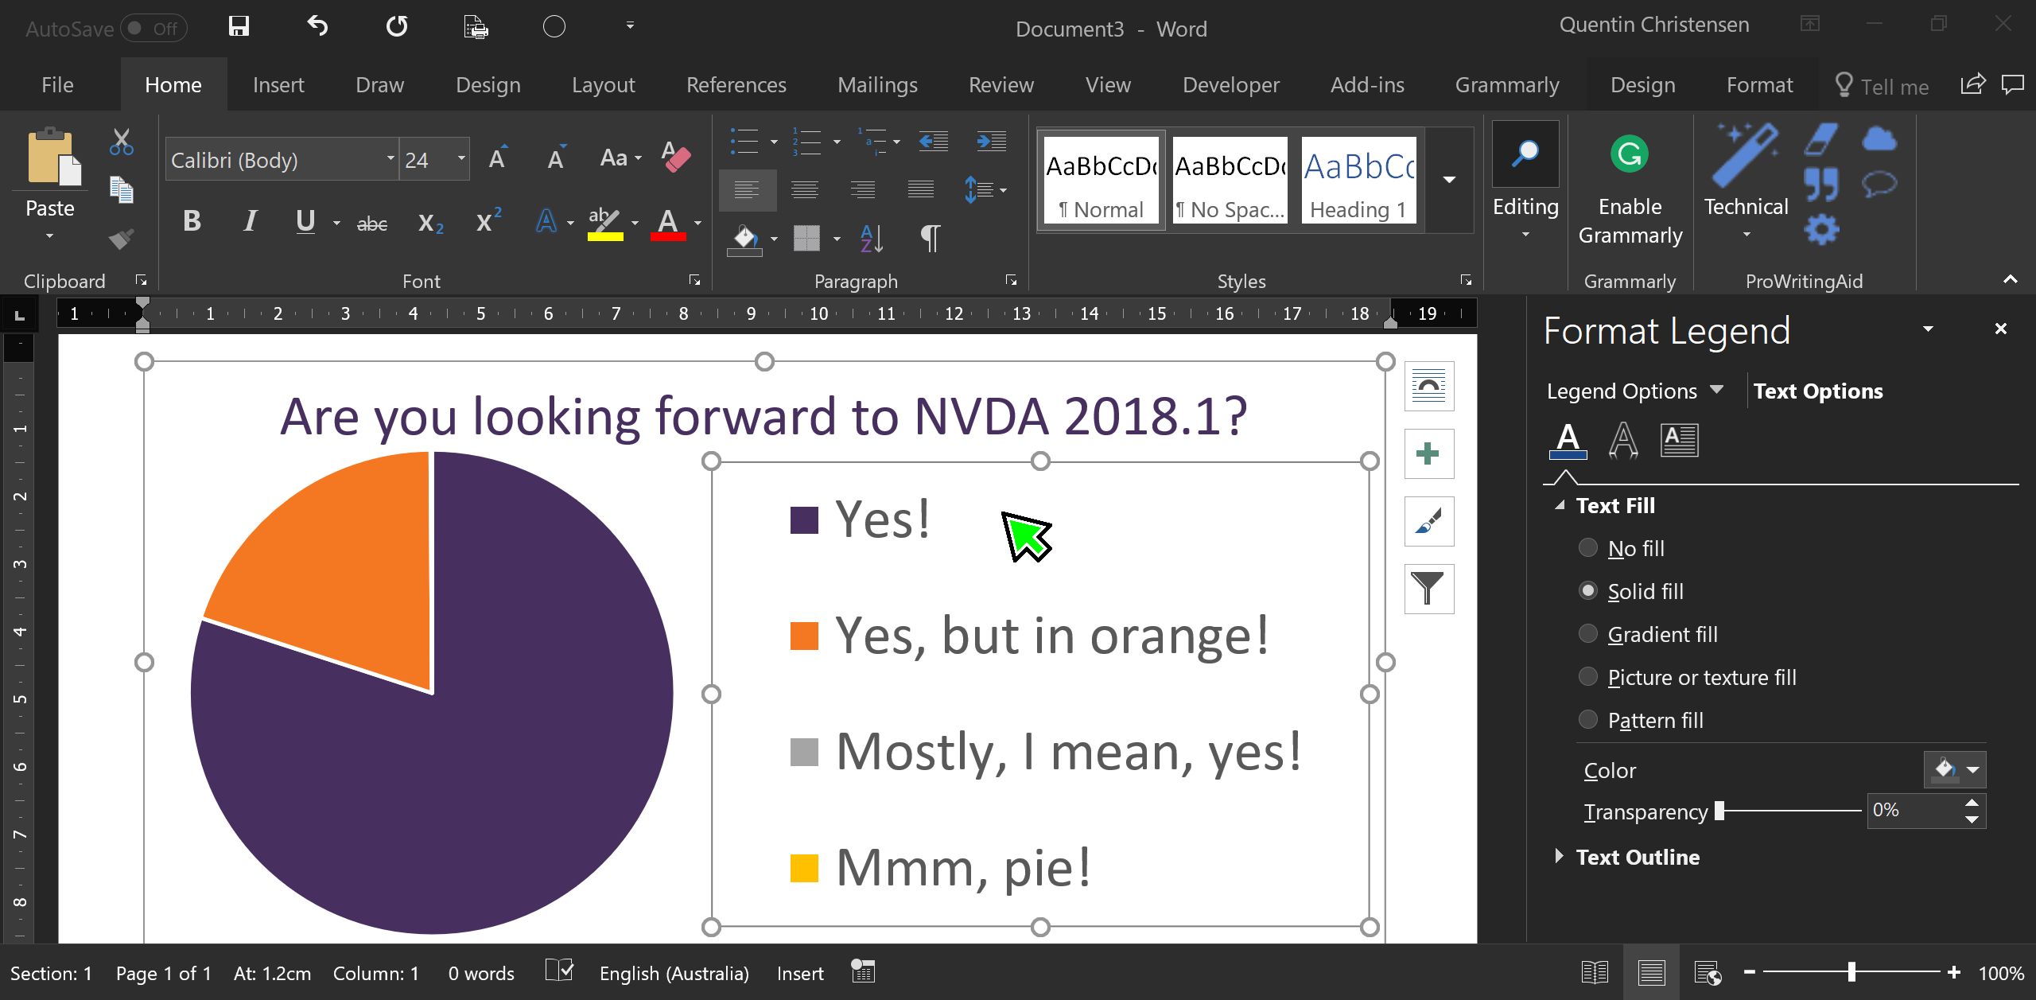The height and width of the screenshot is (1000, 2036).
Task: Select Text Options in Format Legend
Action: click(x=1818, y=391)
